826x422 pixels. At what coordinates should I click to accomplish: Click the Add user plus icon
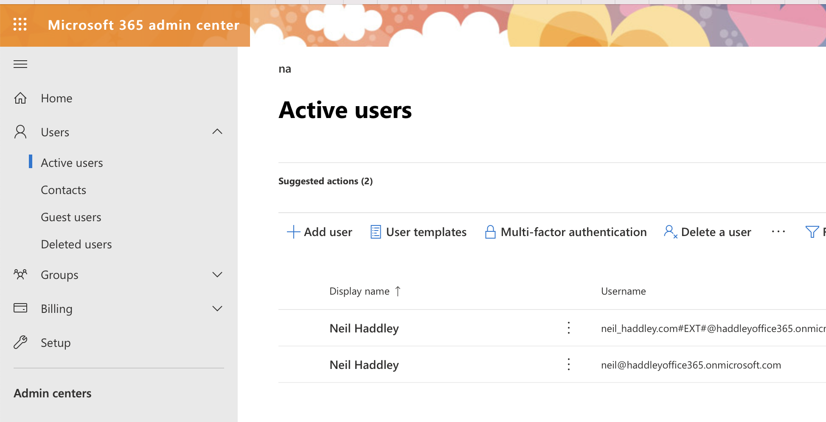(293, 232)
